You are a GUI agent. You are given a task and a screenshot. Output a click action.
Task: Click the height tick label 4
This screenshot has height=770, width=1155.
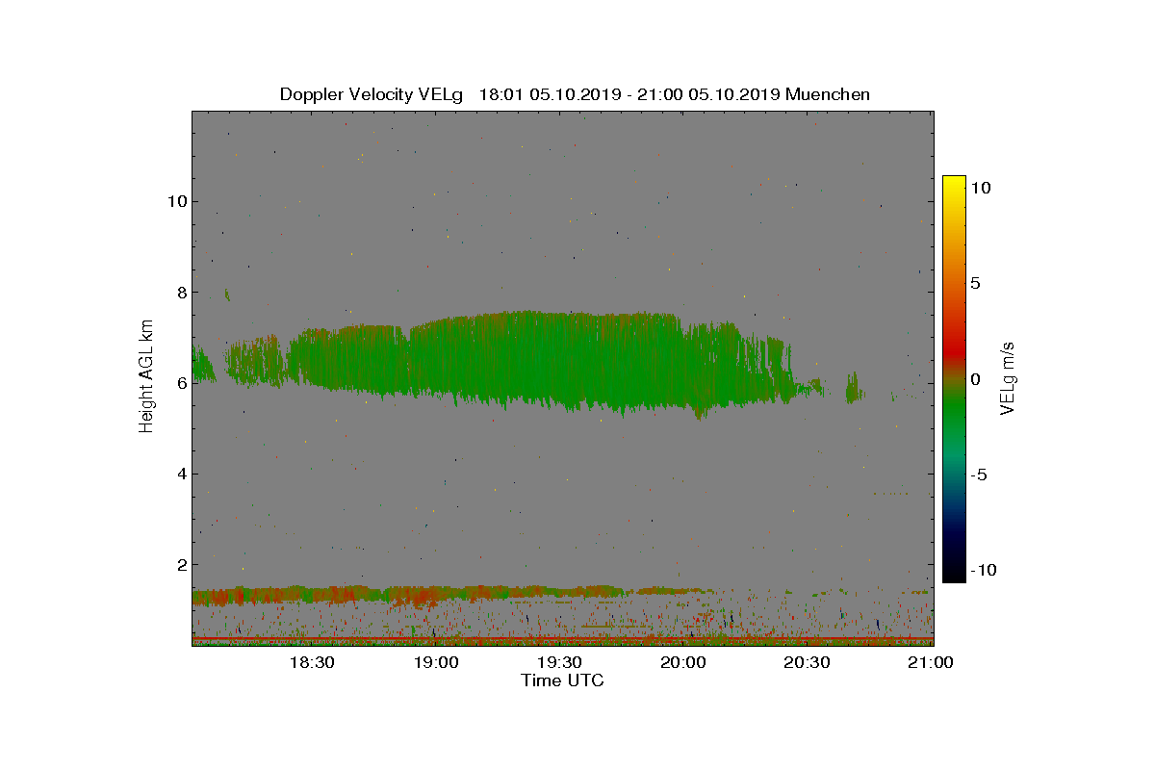pyautogui.click(x=181, y=474)
